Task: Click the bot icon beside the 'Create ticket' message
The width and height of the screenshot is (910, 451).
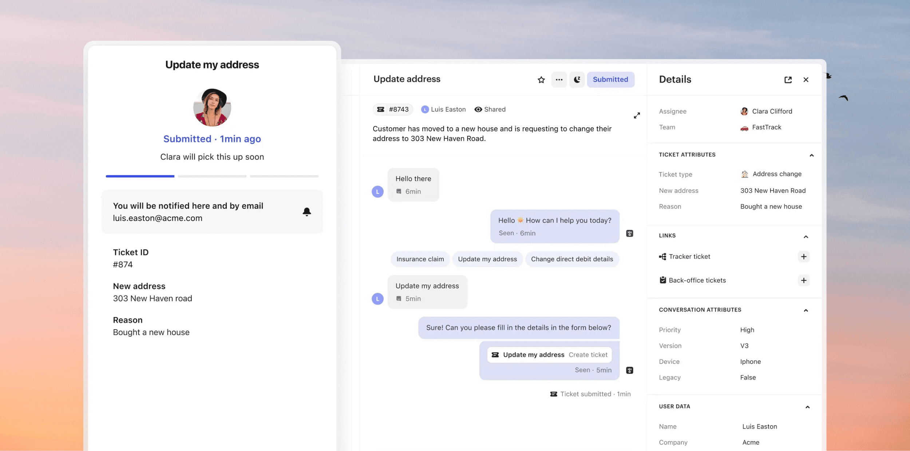Action: coord(630,370)
